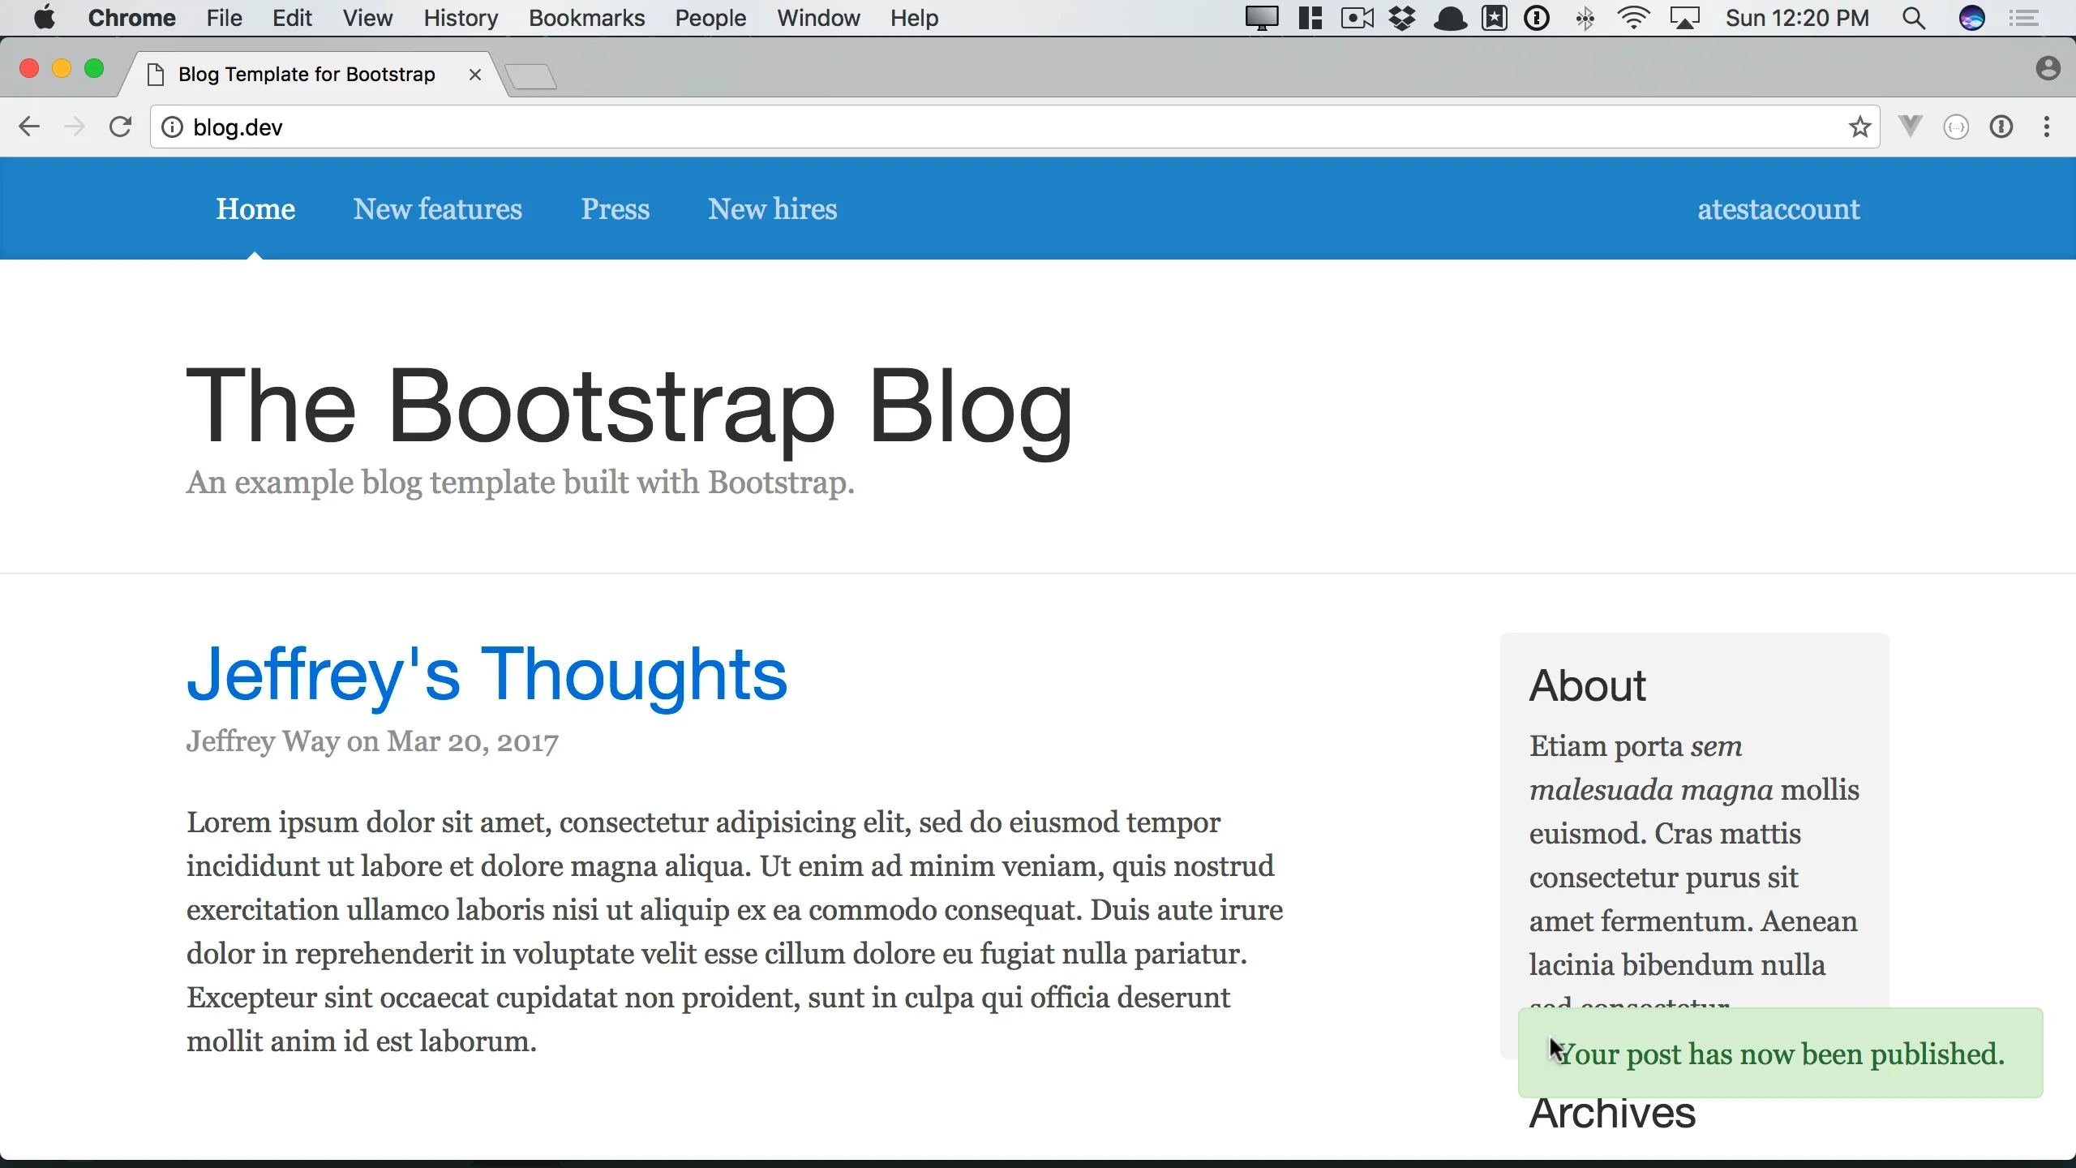The width and height of the screenshot is (2076, 1168).
Task: Open the 1Password extension icon in the toolbar
Action: pos(2001,127)
